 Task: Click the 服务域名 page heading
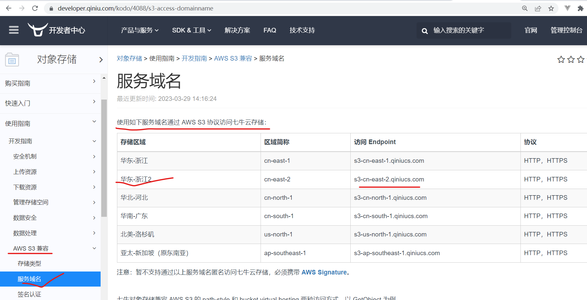149,81
